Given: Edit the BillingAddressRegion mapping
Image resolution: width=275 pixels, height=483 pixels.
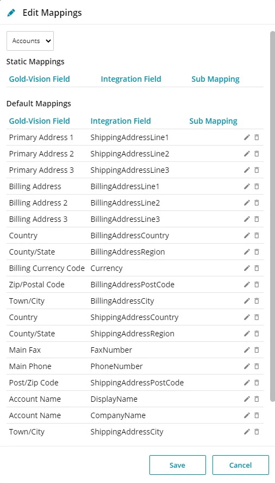Looking at the screenshot, I should [247, 252].
